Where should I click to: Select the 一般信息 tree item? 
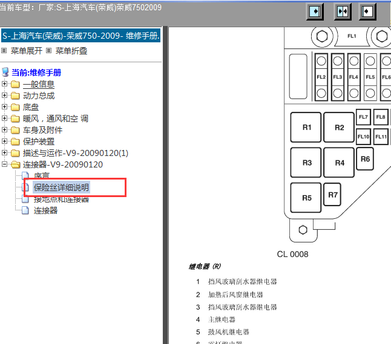[x=39, y=84]
